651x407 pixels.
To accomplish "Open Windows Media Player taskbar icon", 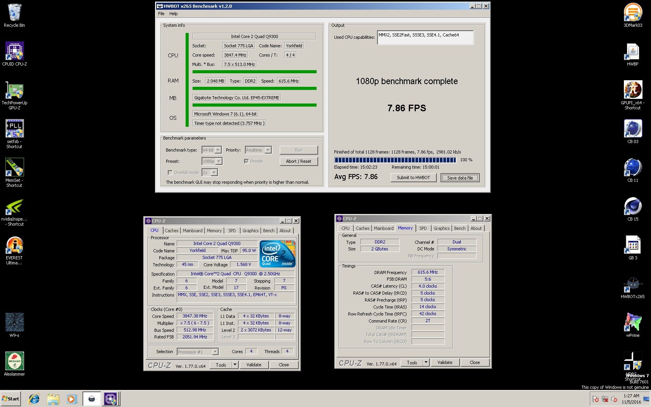I will (x=72, y=398).
